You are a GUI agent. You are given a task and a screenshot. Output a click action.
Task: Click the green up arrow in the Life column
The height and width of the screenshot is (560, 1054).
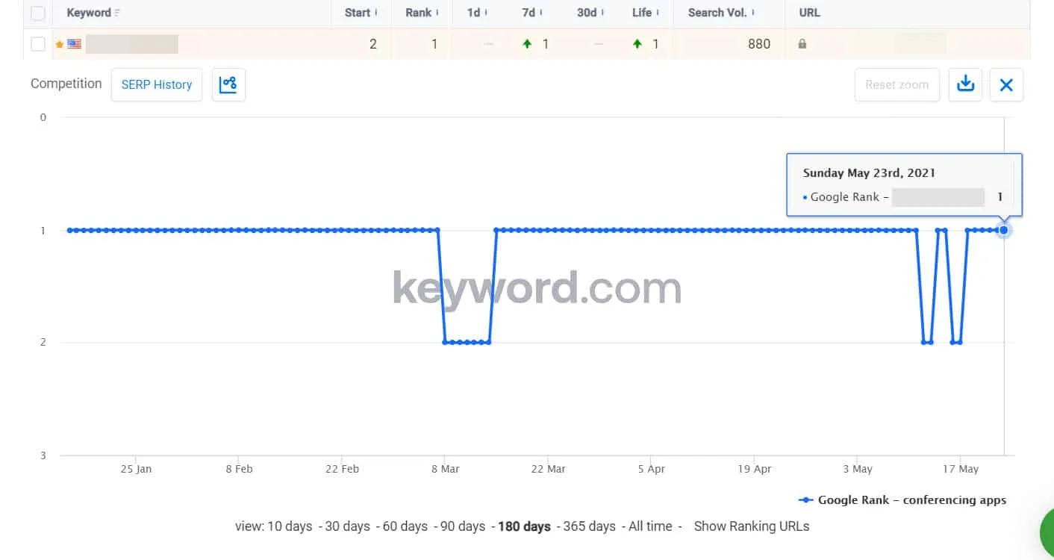coord(636,43)
